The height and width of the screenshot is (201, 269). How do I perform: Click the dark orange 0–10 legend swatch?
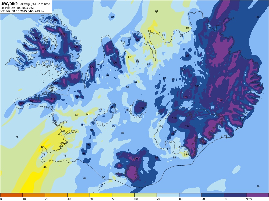[11, 195]
